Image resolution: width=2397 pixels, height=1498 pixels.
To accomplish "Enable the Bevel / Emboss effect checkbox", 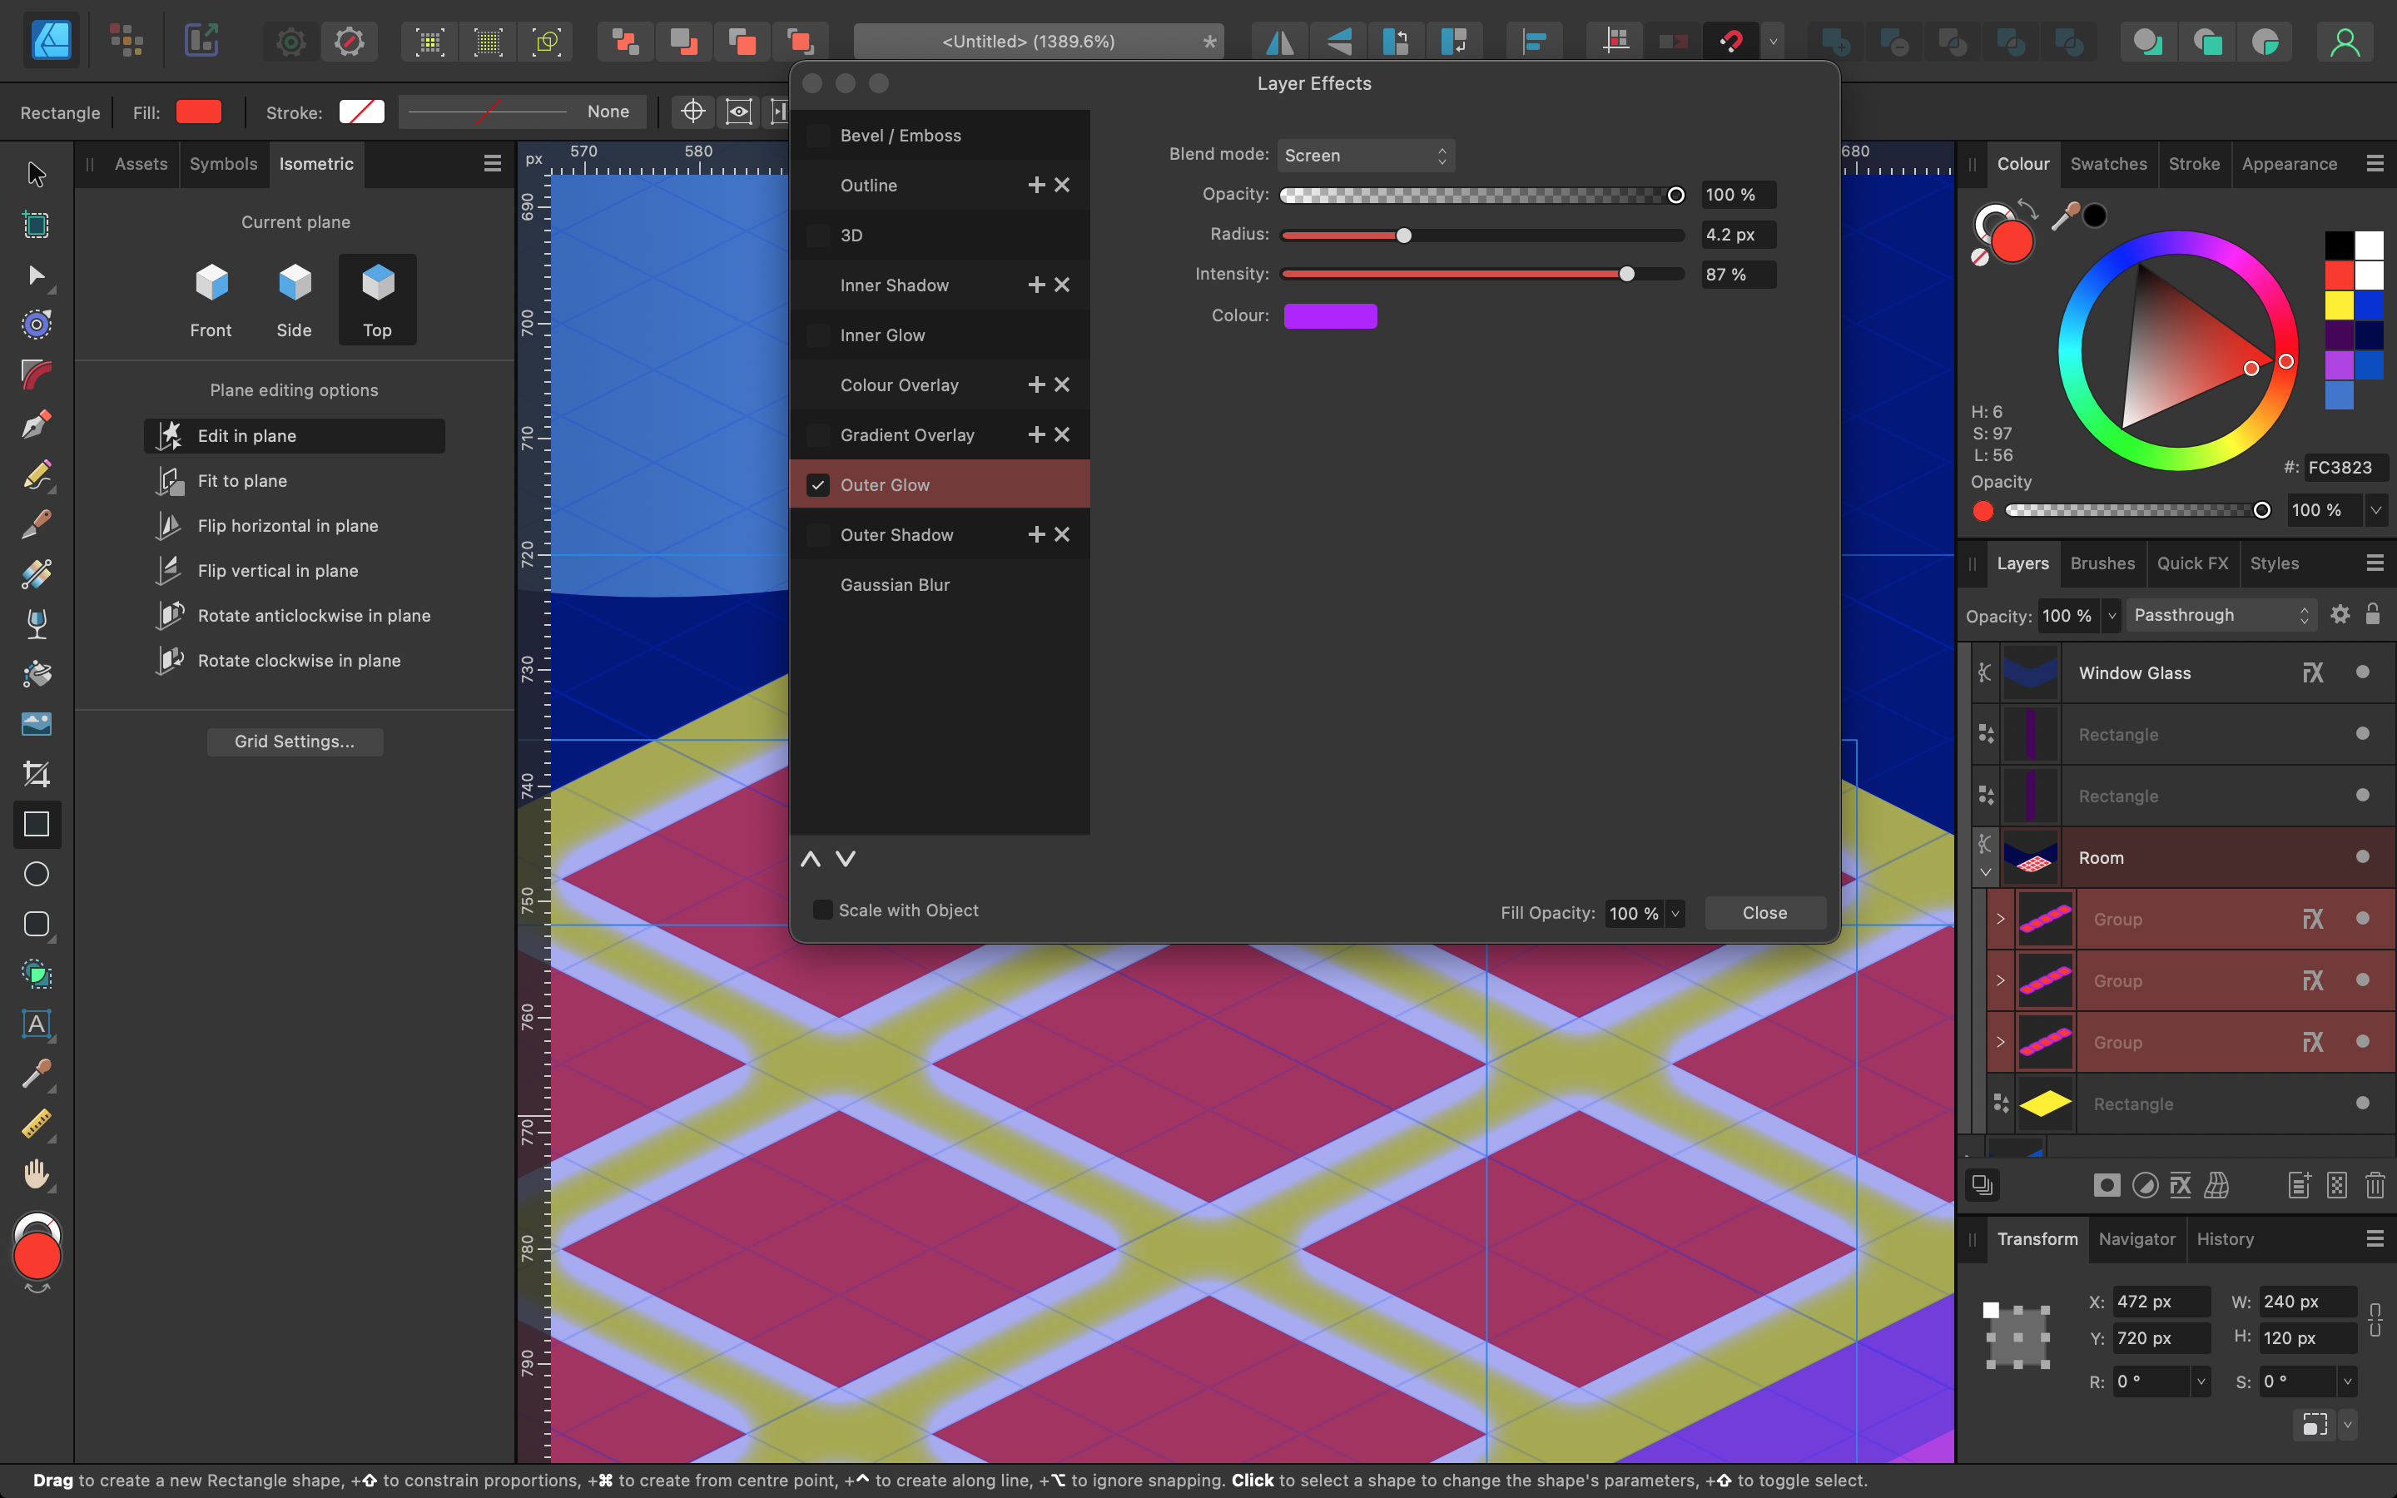I will pos(818,136).
